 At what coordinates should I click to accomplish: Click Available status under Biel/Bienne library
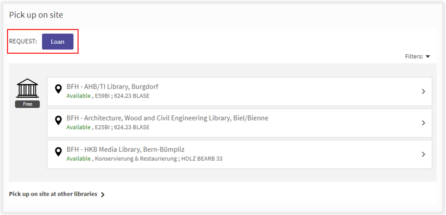(78, 127)
